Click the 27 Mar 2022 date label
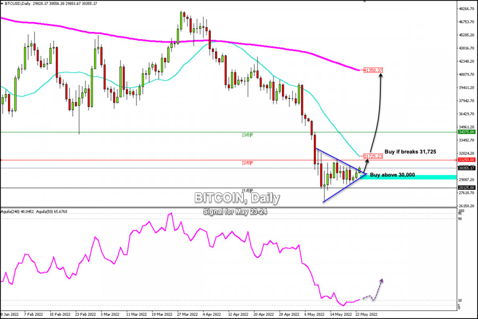 pos(187,314)
